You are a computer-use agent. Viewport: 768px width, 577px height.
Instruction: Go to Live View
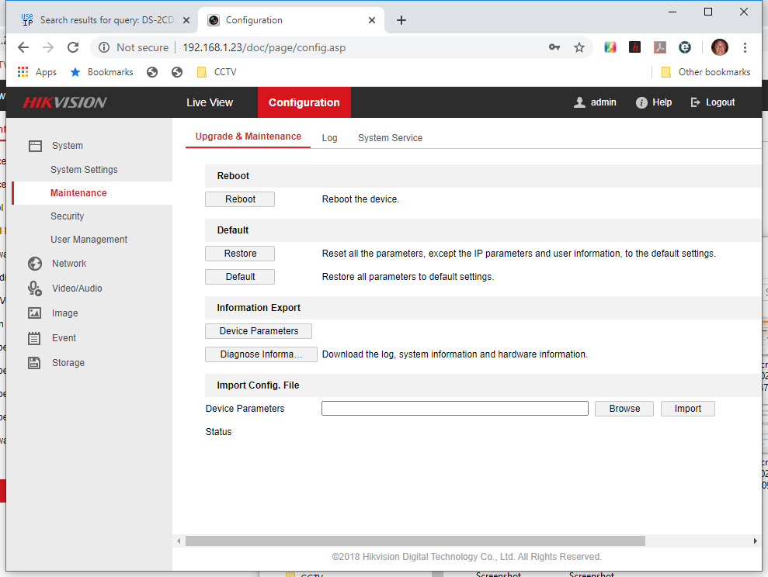(210, 102)
